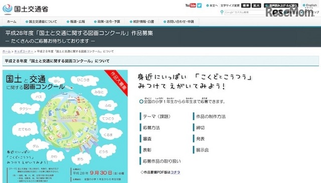Click the page heading 平成28年度 図画コンクール について
321x183 pixels.
point(57,61)
